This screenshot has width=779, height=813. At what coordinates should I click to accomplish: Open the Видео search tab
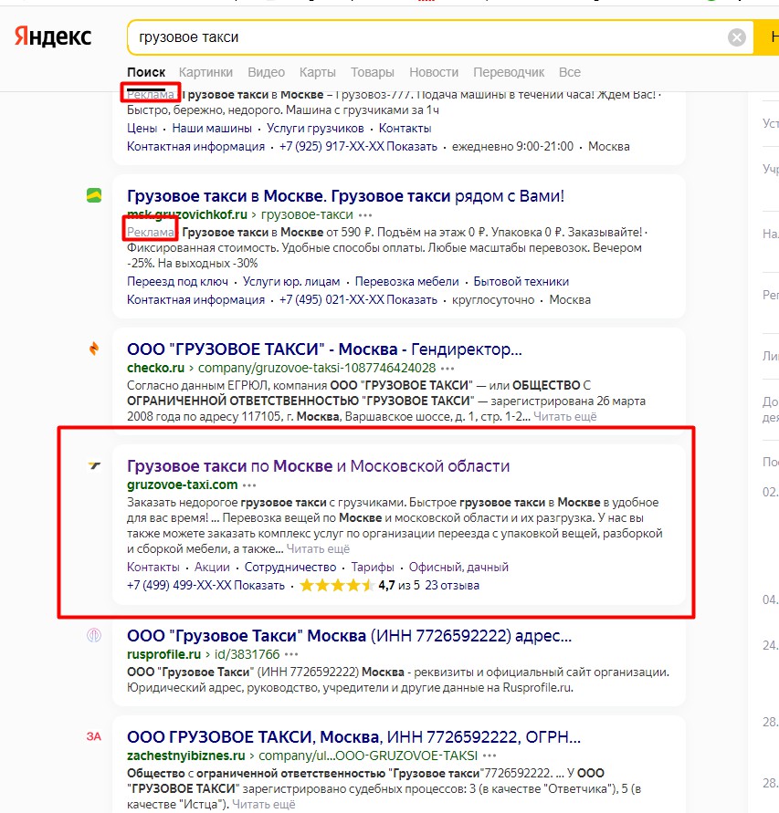[x=267, y=72]
